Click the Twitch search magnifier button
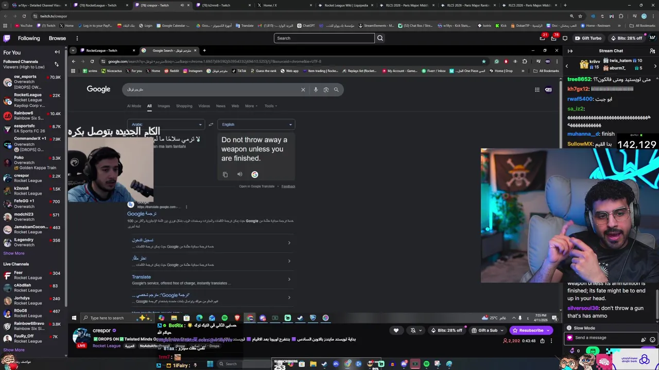Image resolution: width=659 pixels, height=370 pixels. click(x=380, y=38)
